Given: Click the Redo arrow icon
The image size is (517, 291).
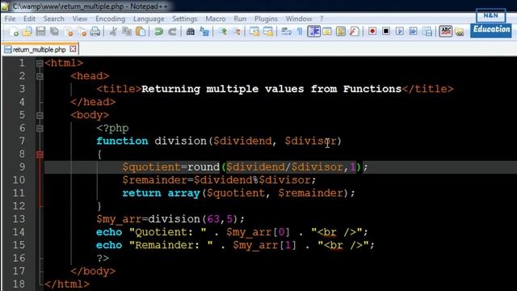Looking at the screenshot, I should click(x=172, y=32).
